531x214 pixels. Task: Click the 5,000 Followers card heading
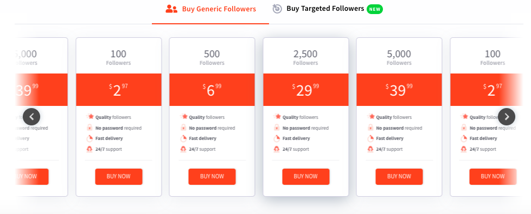(399, 57)
